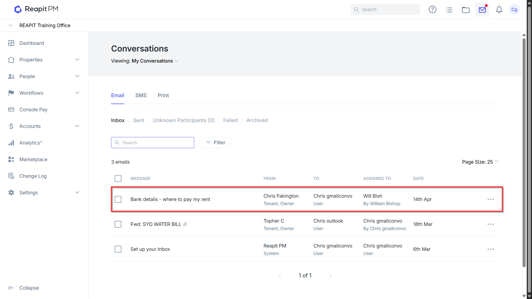Click the Accounts dollar icon
Image resolution: width=532 pixels, height=299 pixels.
point(11,126)
